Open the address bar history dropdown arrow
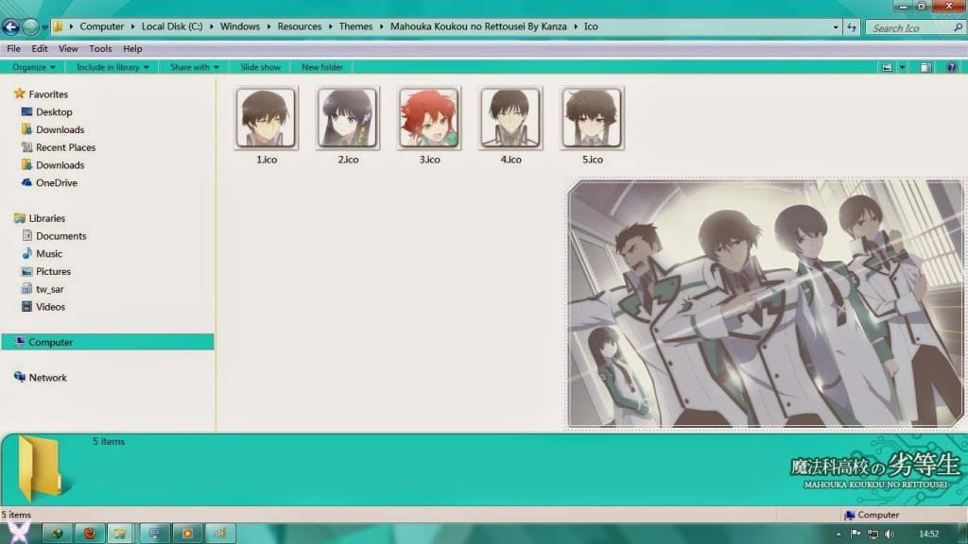The height and width of the screenshot is (544, 968). coord(836,27)
